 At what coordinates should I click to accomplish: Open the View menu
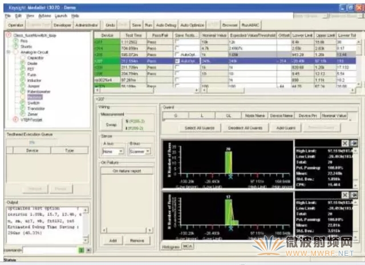tap(30, 16)
